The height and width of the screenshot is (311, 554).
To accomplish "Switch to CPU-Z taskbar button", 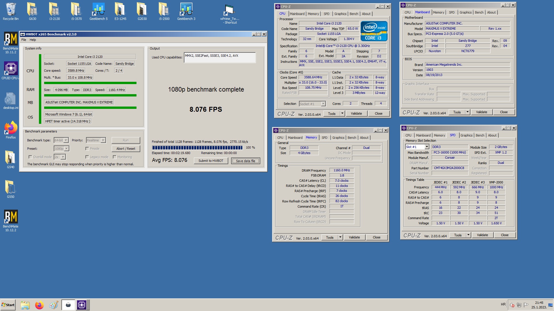I will [x=82, y=305].
